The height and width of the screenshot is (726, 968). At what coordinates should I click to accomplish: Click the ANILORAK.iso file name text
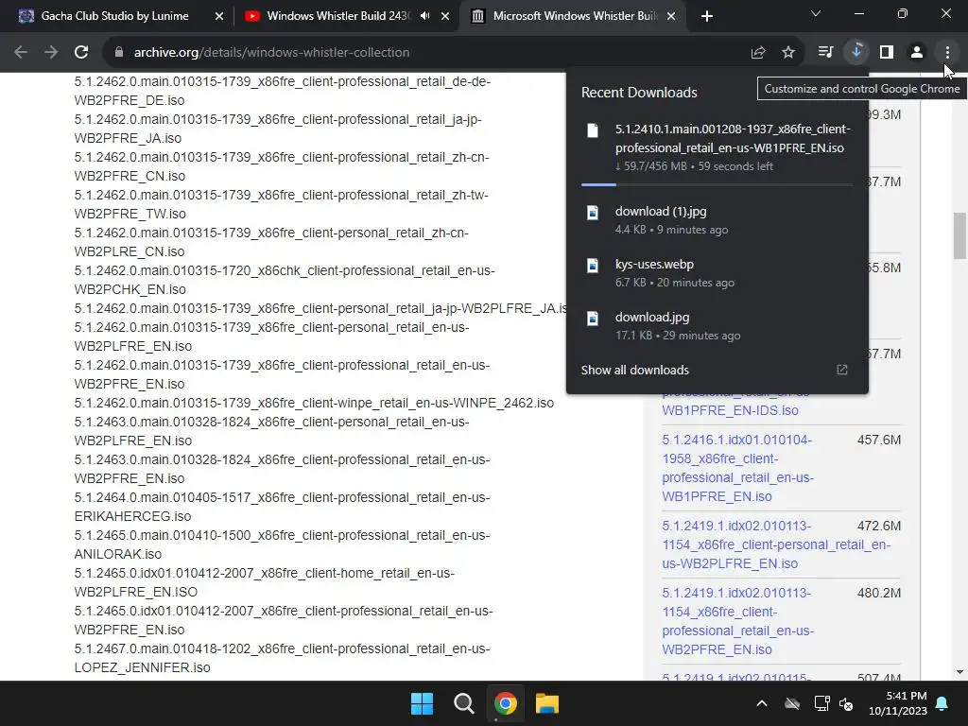[118, 554]
